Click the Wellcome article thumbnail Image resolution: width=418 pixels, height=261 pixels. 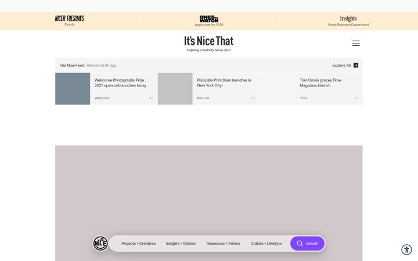pyautogui.click(x=73, y=89)
